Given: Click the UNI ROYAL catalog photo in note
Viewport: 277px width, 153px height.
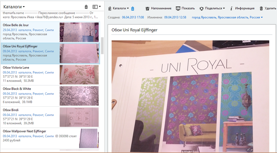Looking at the screenshot, I should pos(190,96).
